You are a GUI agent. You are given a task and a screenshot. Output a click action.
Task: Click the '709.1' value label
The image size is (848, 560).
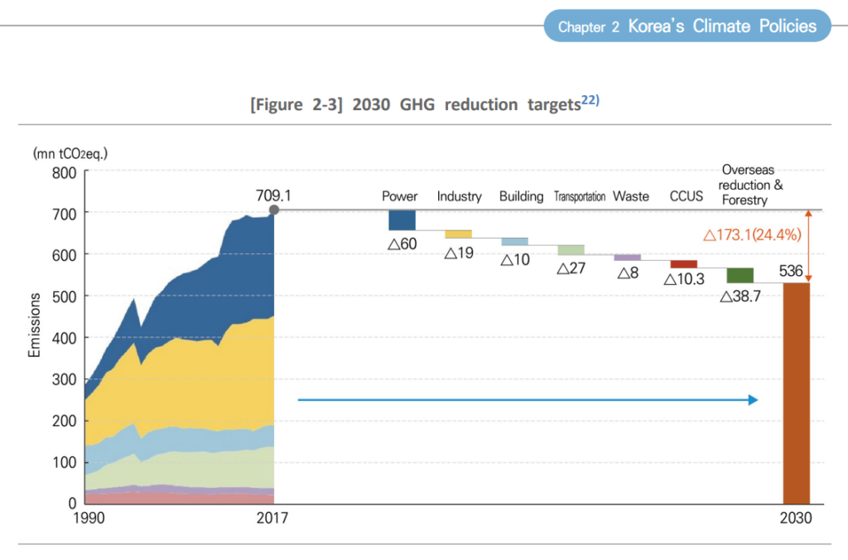(273, 196)
